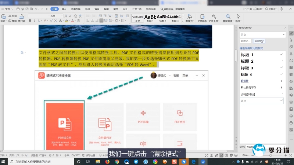Switch to the 插入 (Insert) ribbon tab
The width and height of the screenshot is (294, 165).
(x=64, y=8)
